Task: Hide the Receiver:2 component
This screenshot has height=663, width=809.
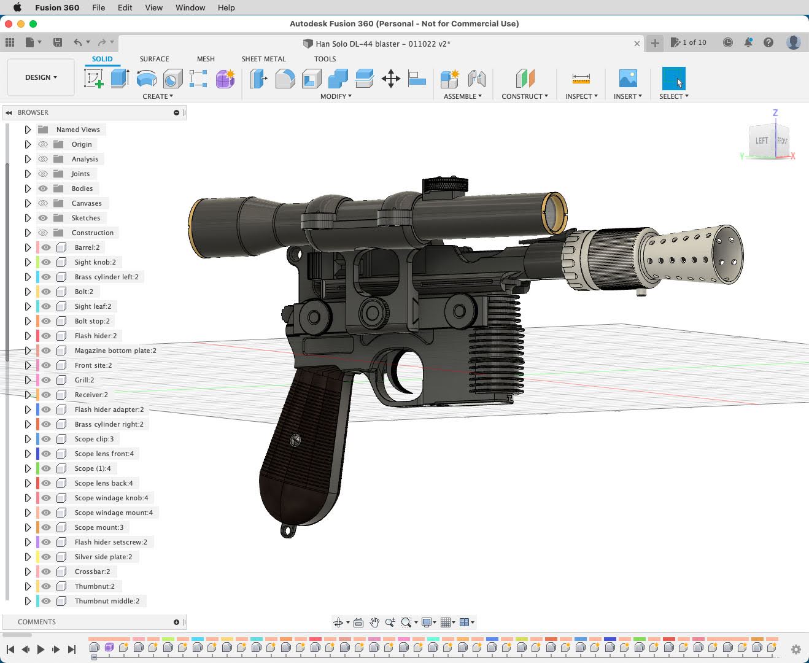Action: click(46, 395)
